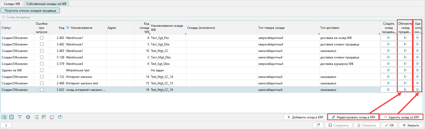Image resolution: width=425 pixels, height=129 pixels.
Task: Run update warehouse for Test_Mgt_CC_14 row
Action: (405, 77)
